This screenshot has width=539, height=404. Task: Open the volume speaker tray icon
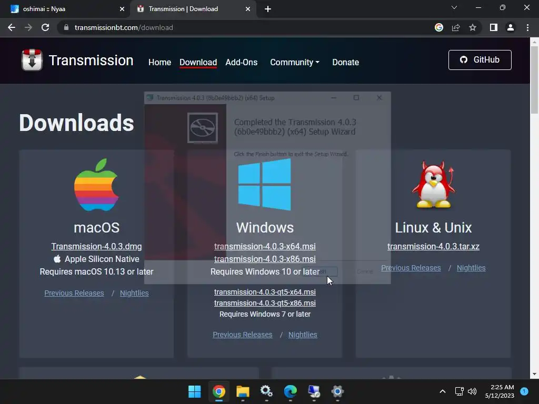coord(472,391)
